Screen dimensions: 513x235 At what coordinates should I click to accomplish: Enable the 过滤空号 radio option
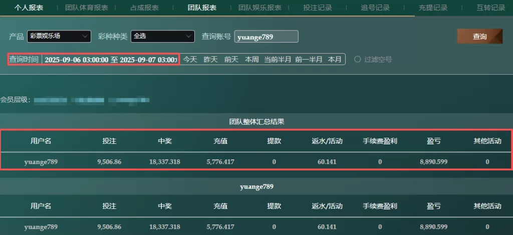pos(358,60)
